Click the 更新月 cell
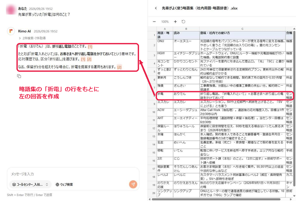 tap(165, 80)
